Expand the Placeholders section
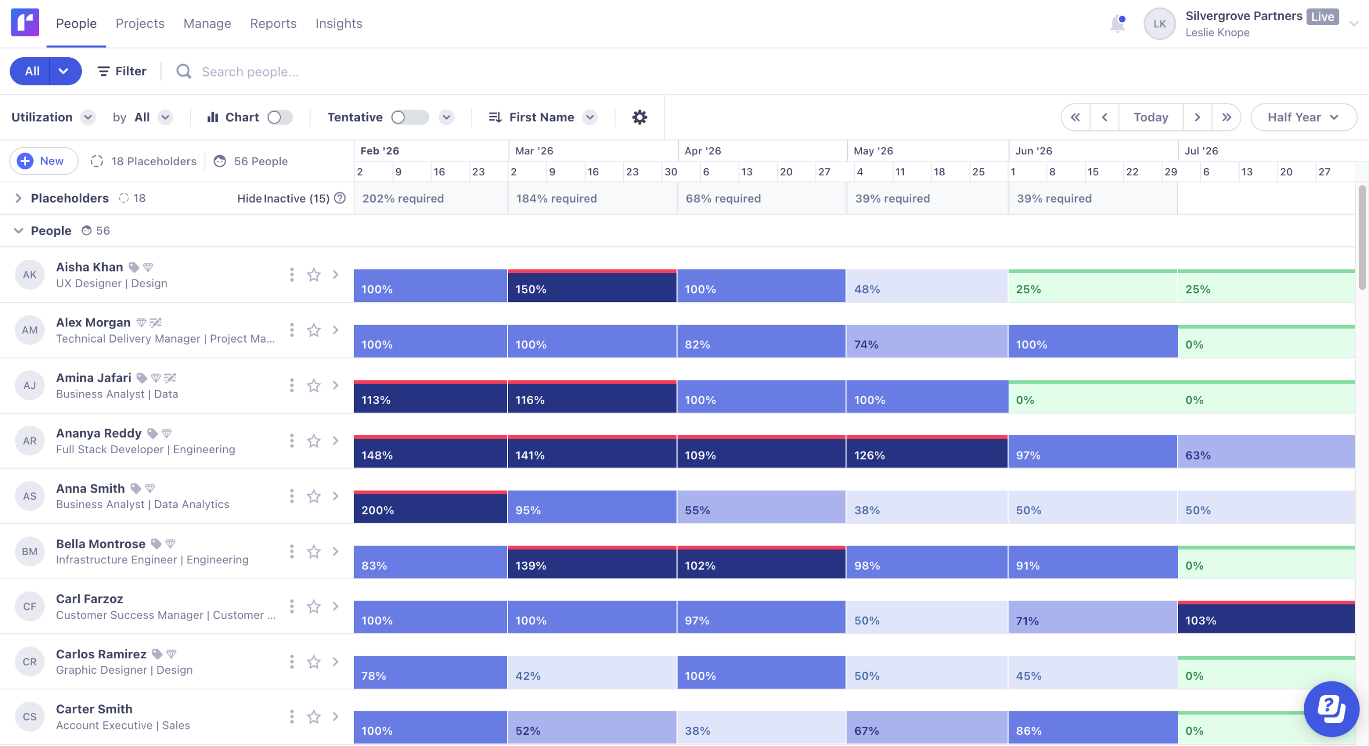 point(18,198)
